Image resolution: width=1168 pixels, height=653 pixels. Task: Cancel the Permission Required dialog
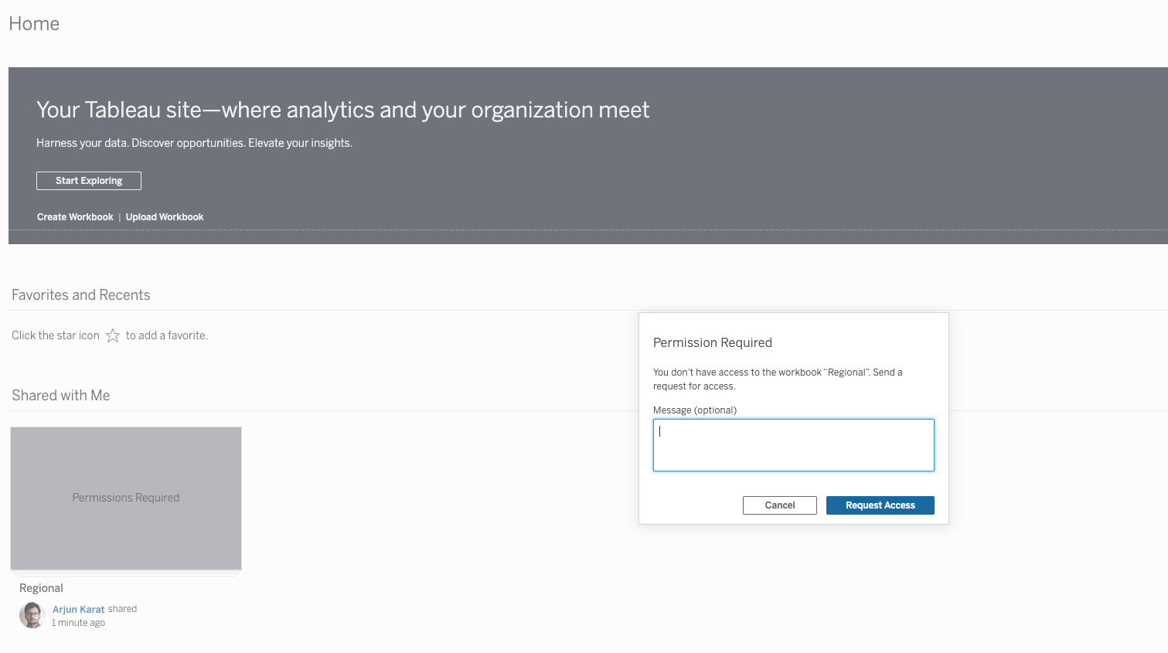pyautogui.click(x=779, y=505)
